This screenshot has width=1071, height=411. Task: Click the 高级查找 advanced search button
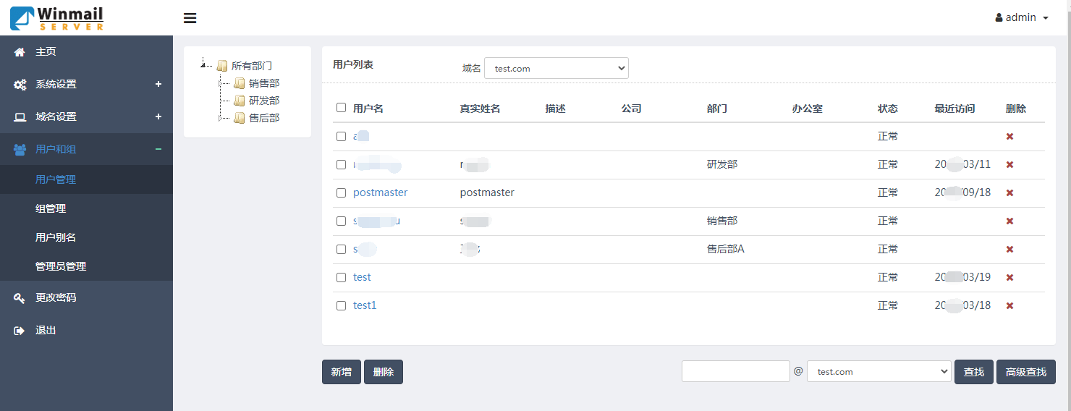tap(1025, 372)
